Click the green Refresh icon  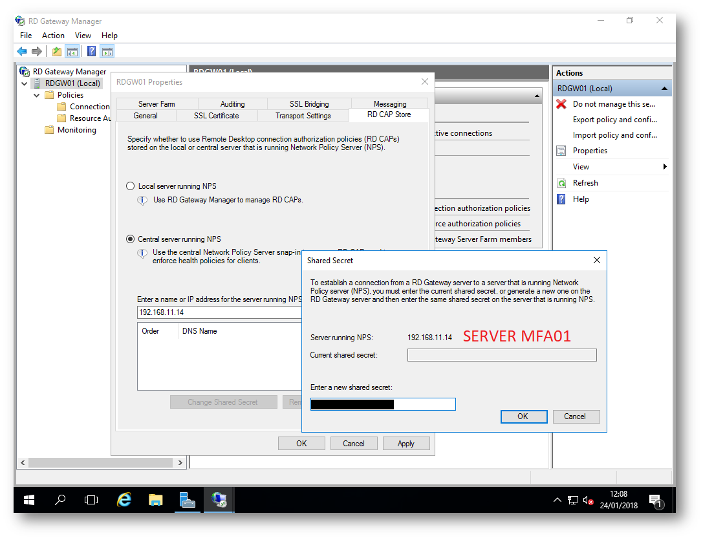coord(561,183)
